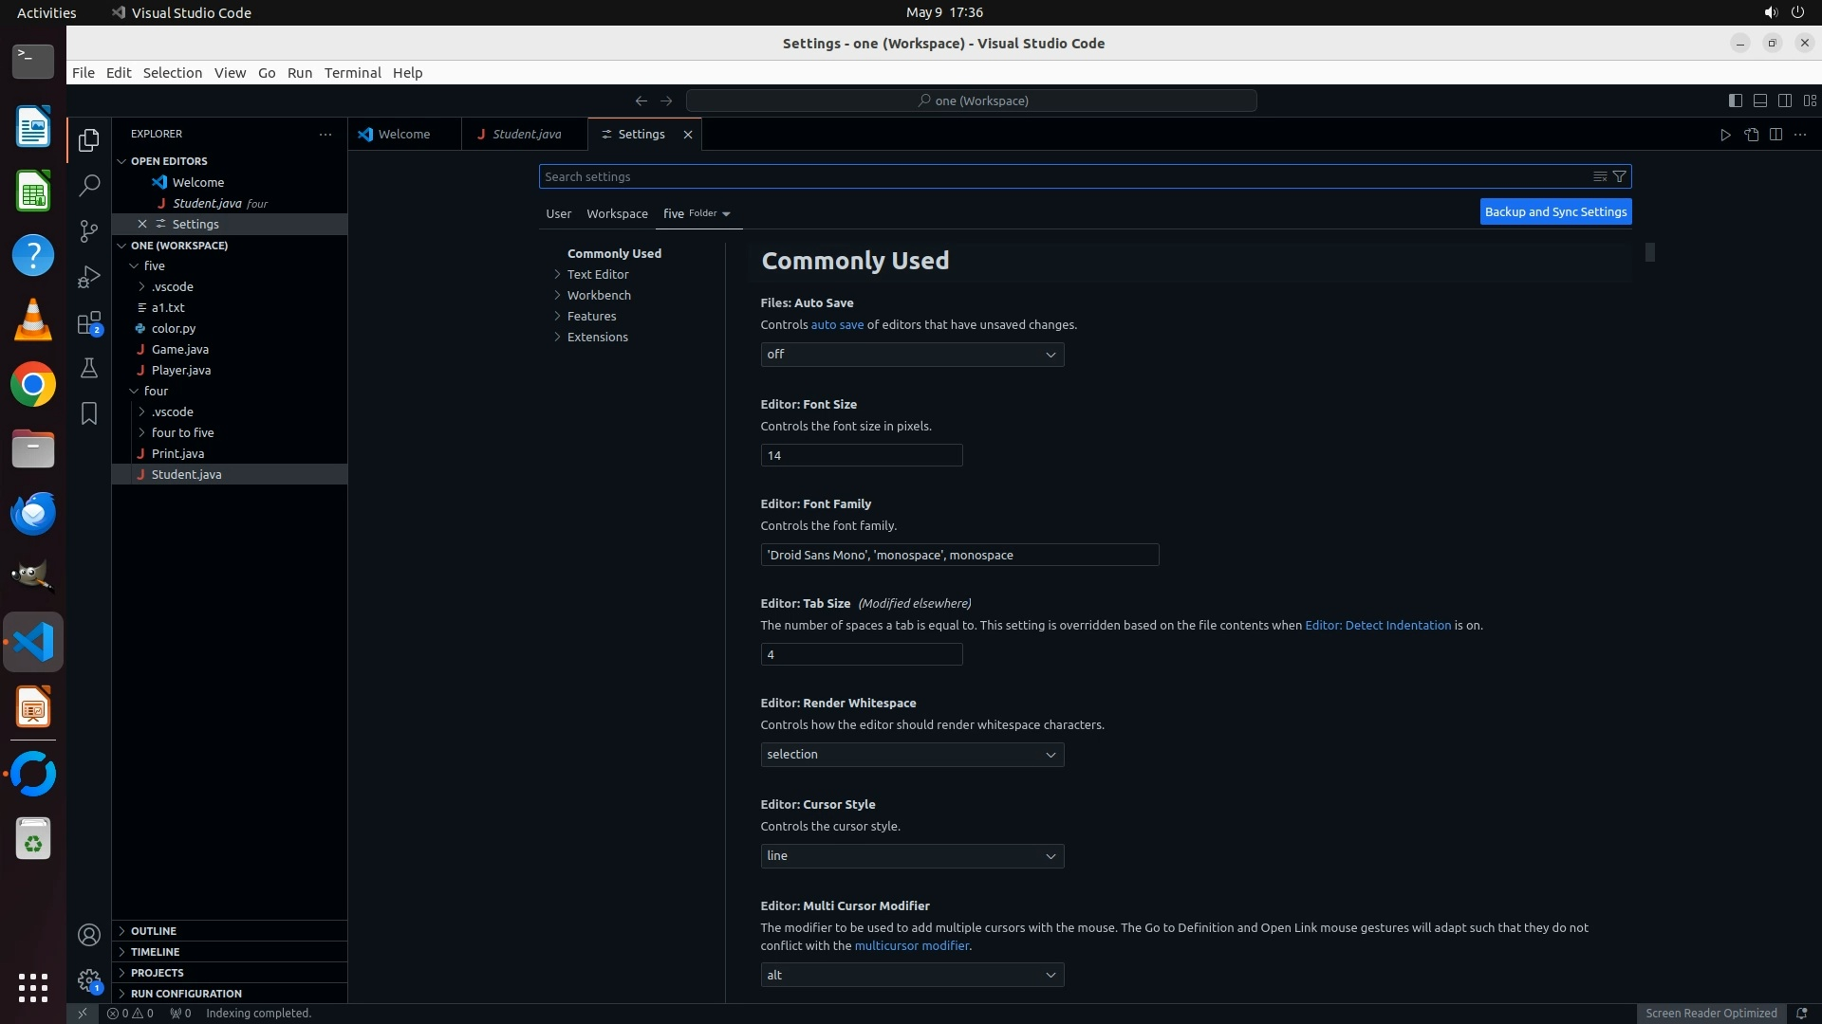
Task: Open the Terminal menu
Action: tap(352, 73)
